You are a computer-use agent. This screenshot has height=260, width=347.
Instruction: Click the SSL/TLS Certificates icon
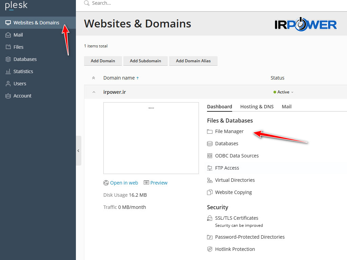[210, 218]
